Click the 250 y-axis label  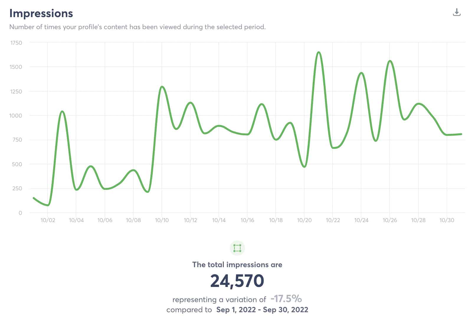17,188
